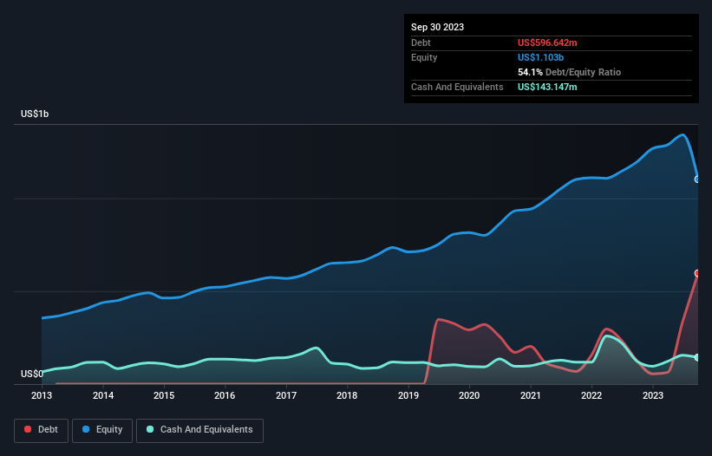Click the 2017 x-axis label
This screenshot has width=712, height=456.
286,395
